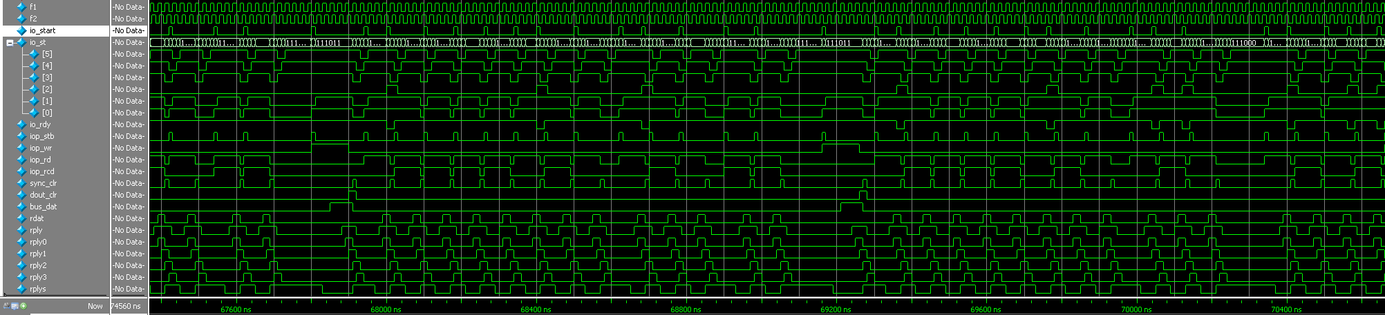This screenshot has height=315, width=1385.
Task: Click the diamond icon beside rdat
Action: tap(21, 218)
